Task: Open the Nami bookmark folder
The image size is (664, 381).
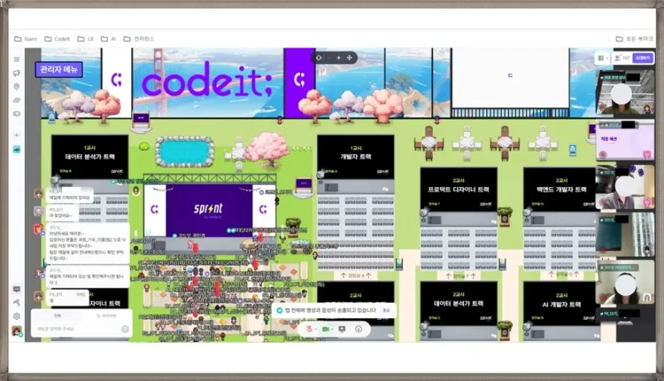Action: [x=26, y=38]
